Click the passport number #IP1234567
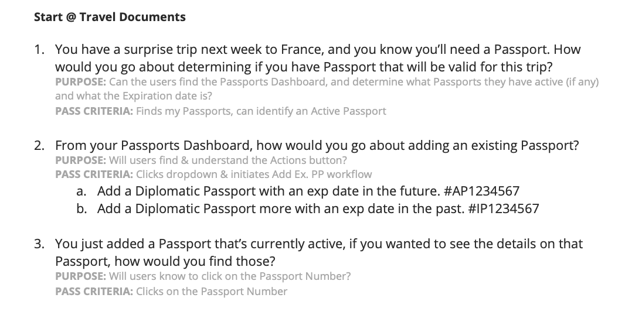Screen dimensions: 625x315 [504, 208]
